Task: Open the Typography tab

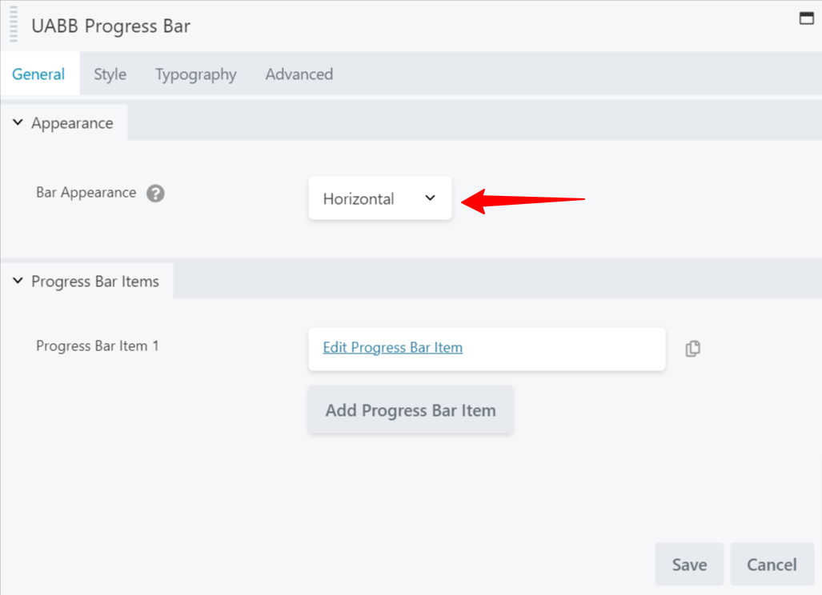Action: (x=195, y=74)
